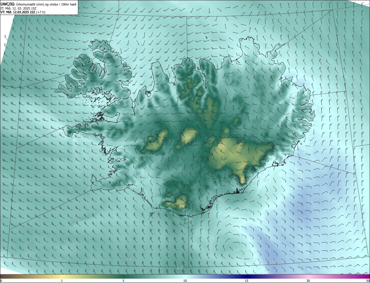
Task: Click the 7.5 value just west of Reykjanes' 5.4
Action: [x=70, y=189]
